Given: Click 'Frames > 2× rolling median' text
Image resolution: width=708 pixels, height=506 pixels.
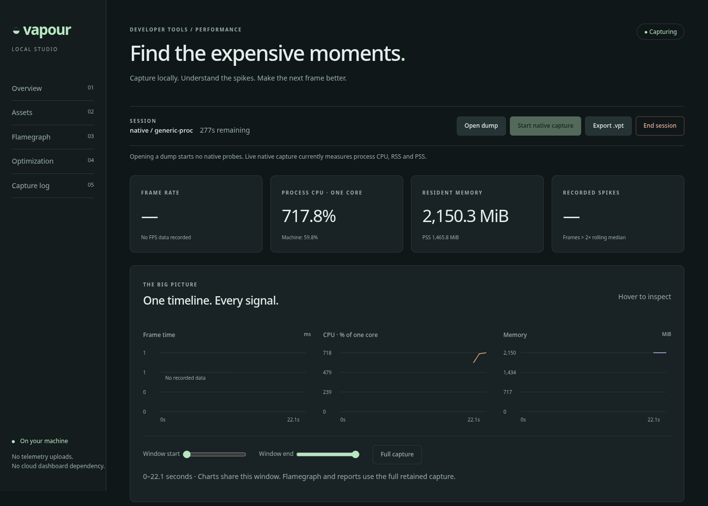Looking at the screenshot, I should tap(594, 237).
